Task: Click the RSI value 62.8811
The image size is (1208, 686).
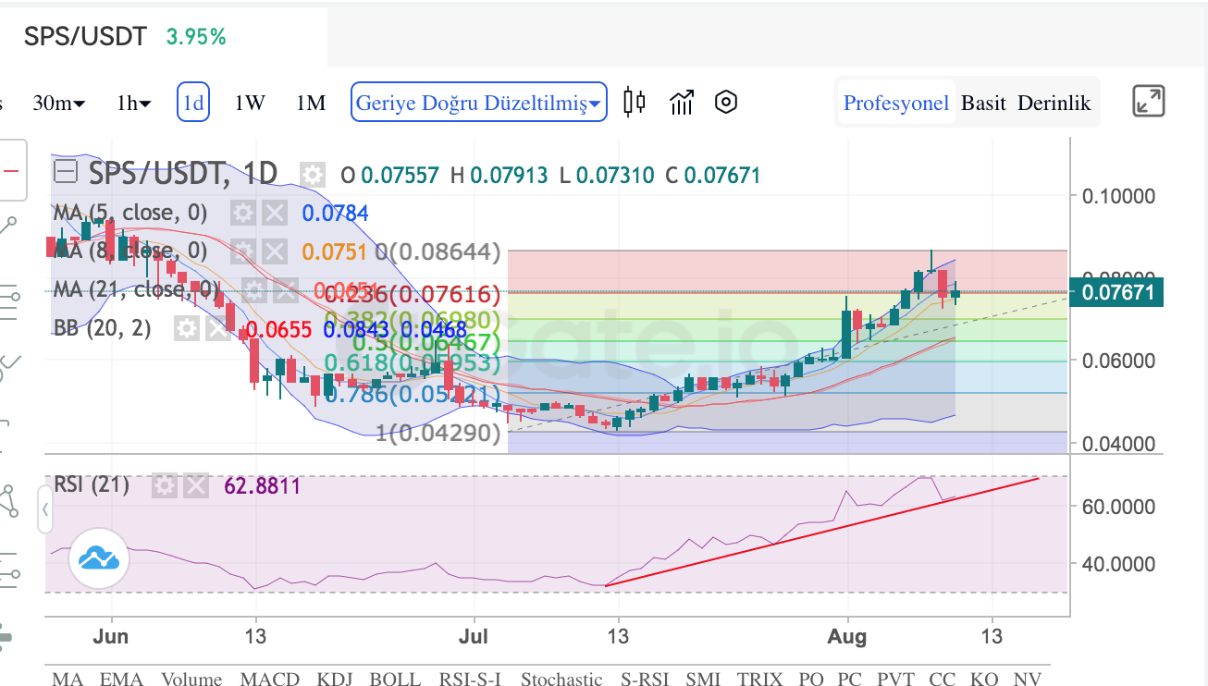Action: (x=262, y=485)
